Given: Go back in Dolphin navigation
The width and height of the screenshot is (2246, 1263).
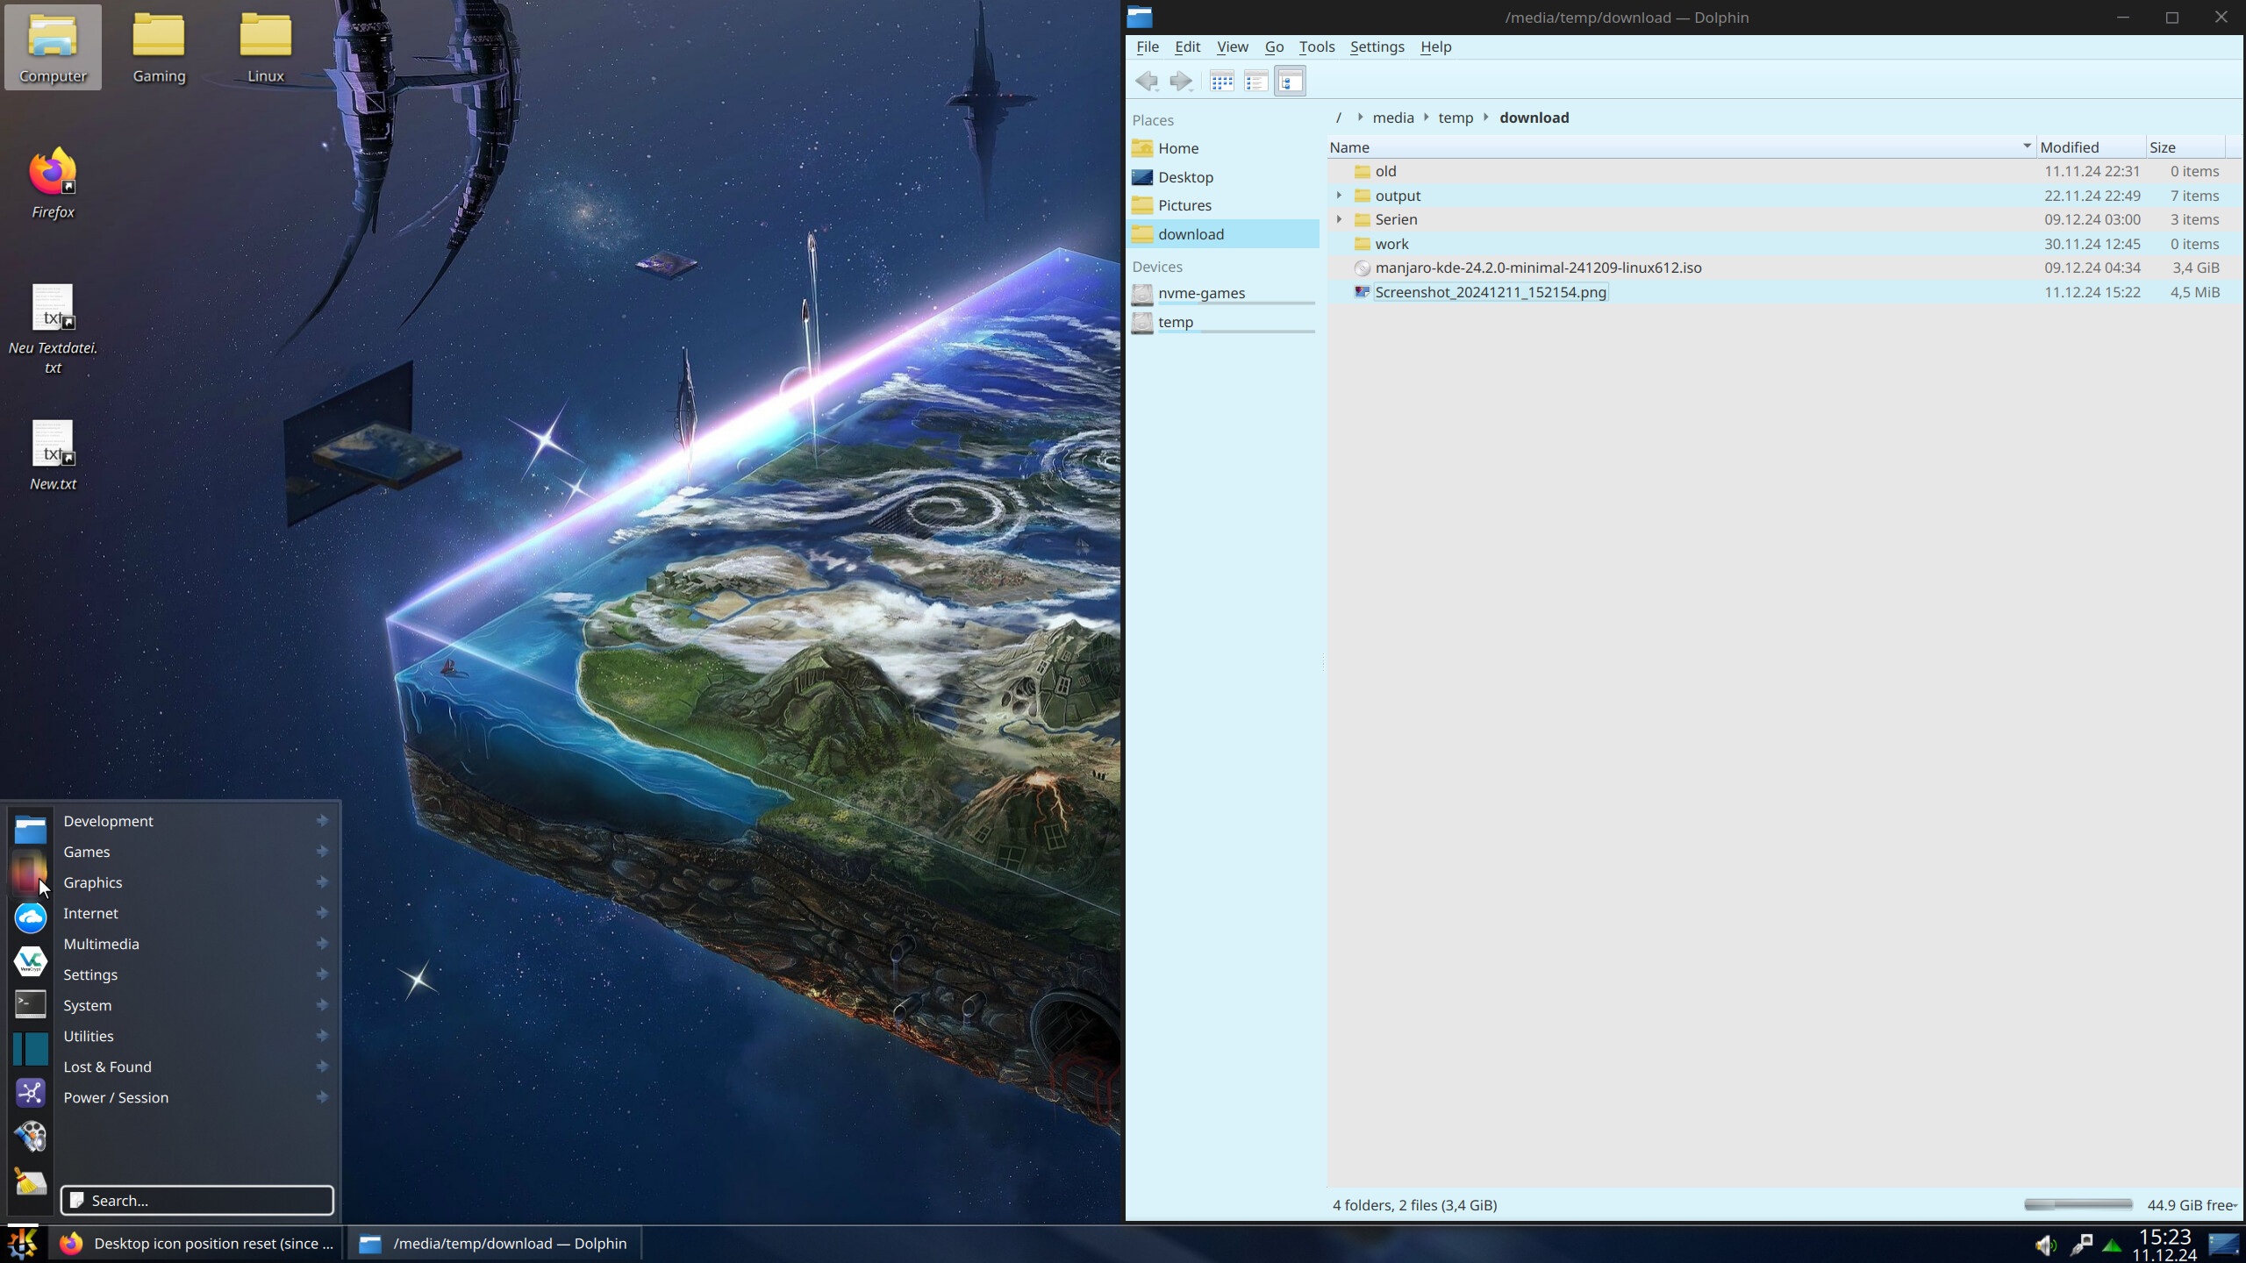Looking at the screenshot, I should click(x=1147, y=82).
